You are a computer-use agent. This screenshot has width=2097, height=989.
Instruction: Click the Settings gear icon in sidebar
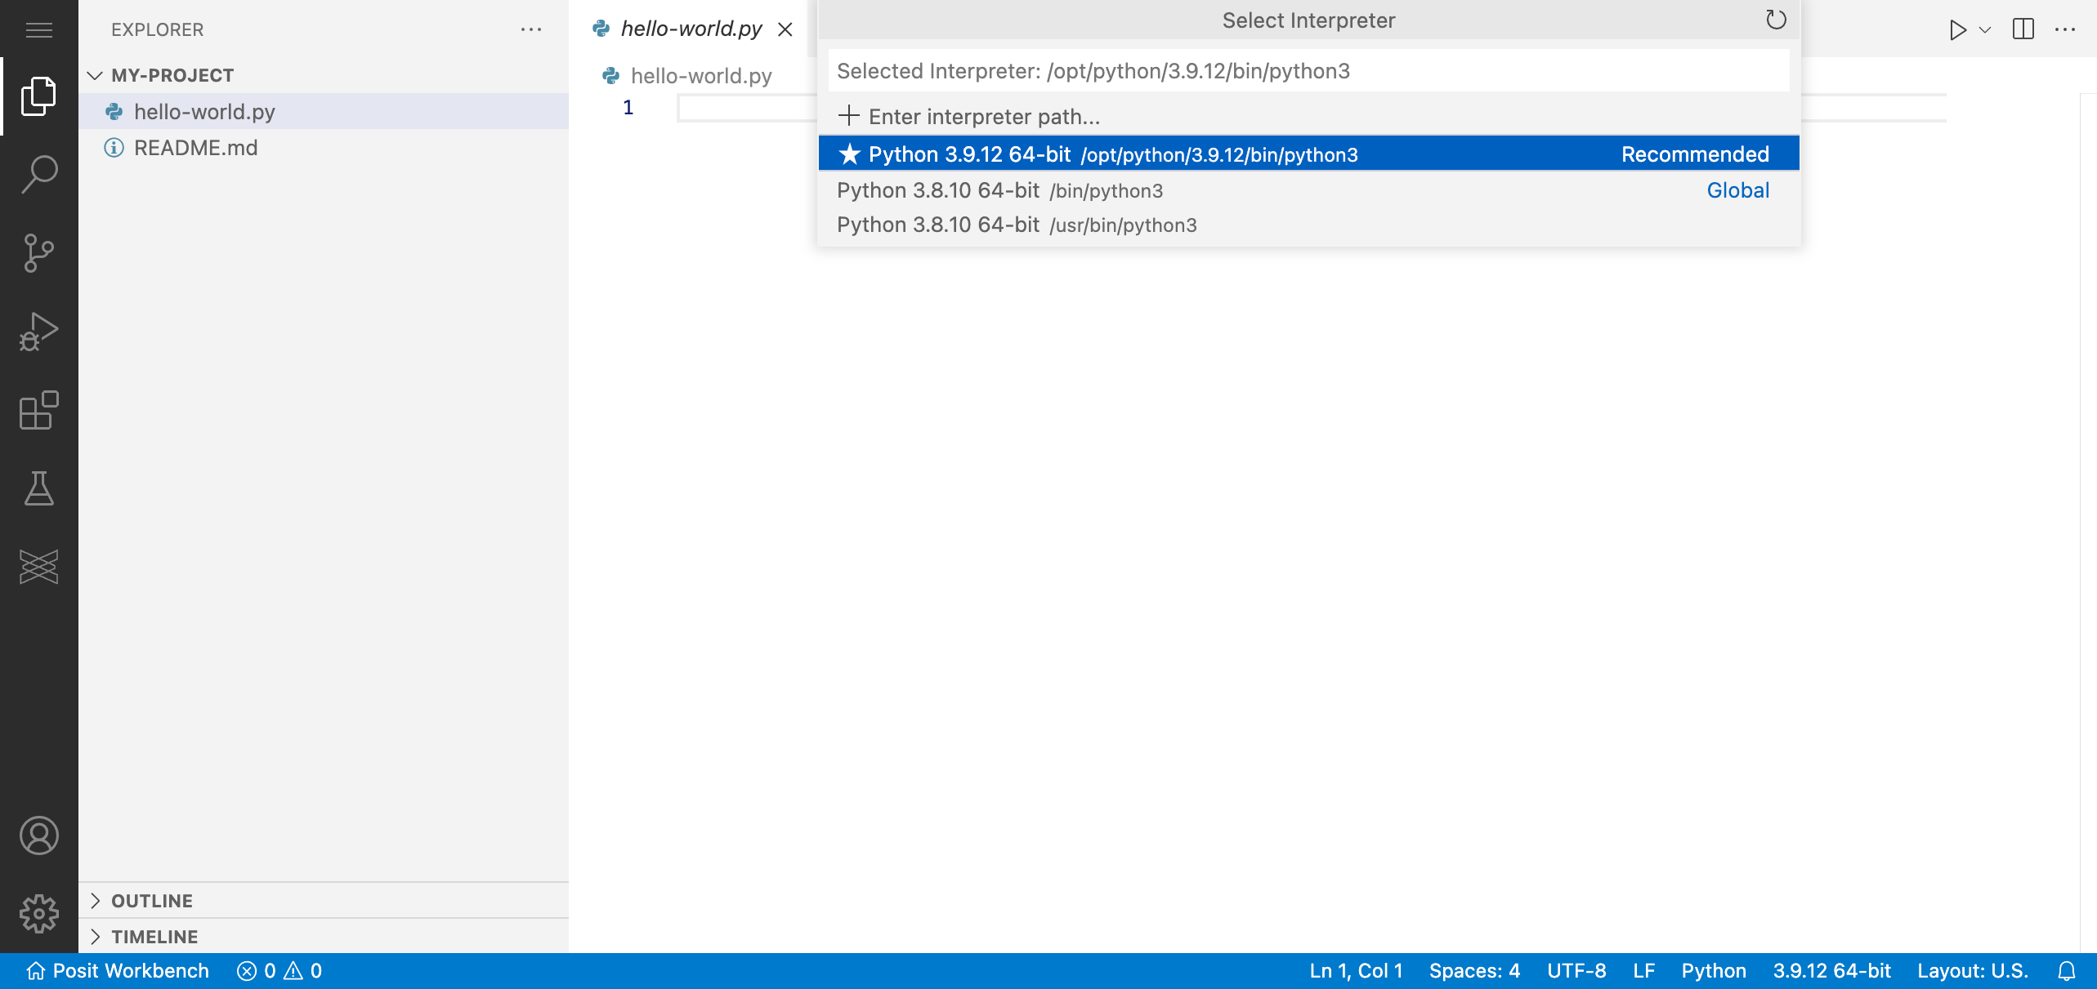[38, 911]
